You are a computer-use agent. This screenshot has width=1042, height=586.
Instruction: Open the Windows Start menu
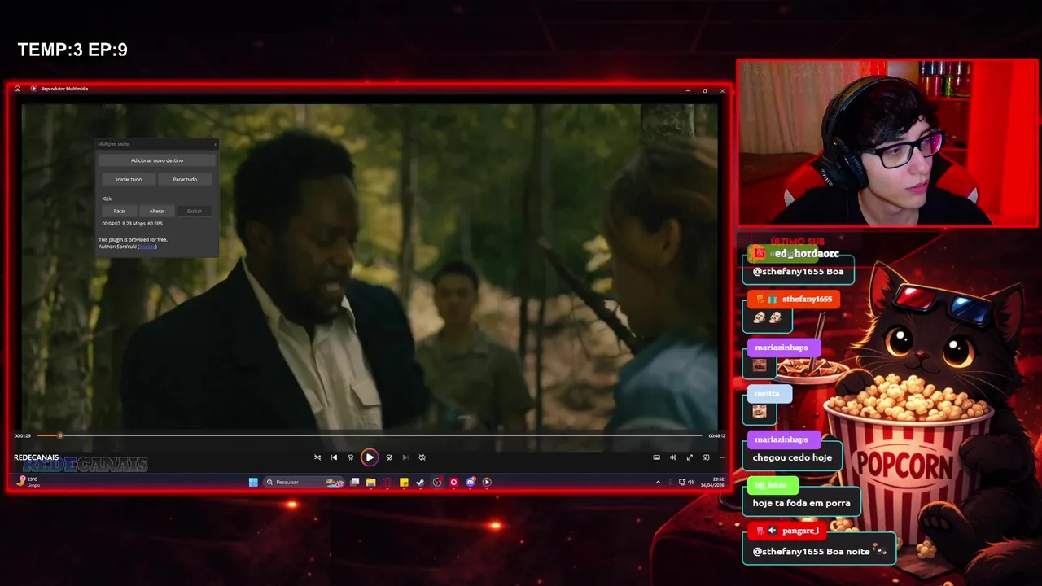point(253,482)
